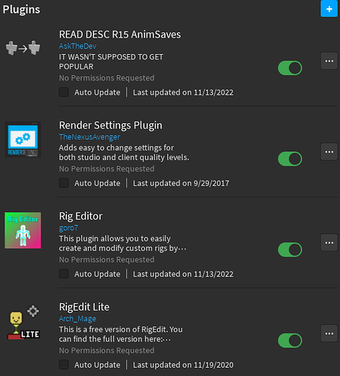The width and height of the screenshot is (340, 376).
Task: Click the Rig Editor plugin thumbnail
Action: [x=23, y=230]
